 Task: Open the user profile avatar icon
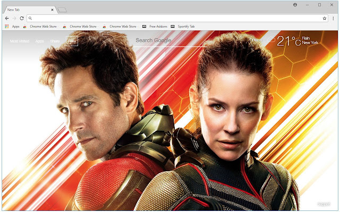tap(295, 5)
